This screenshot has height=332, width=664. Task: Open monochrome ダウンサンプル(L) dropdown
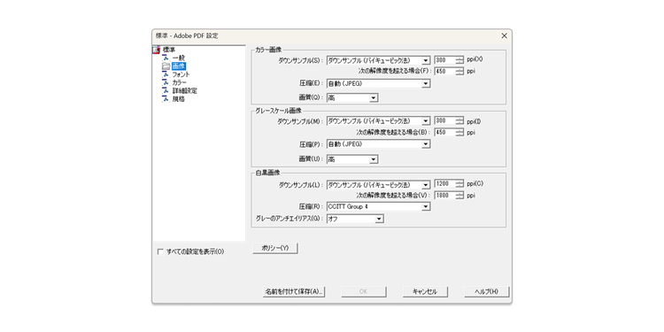coord(378,185)
